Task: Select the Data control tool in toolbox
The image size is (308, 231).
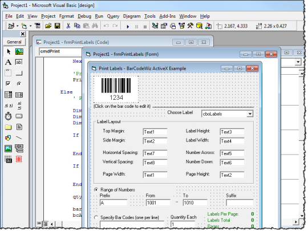Action: [x=19, y=148]
